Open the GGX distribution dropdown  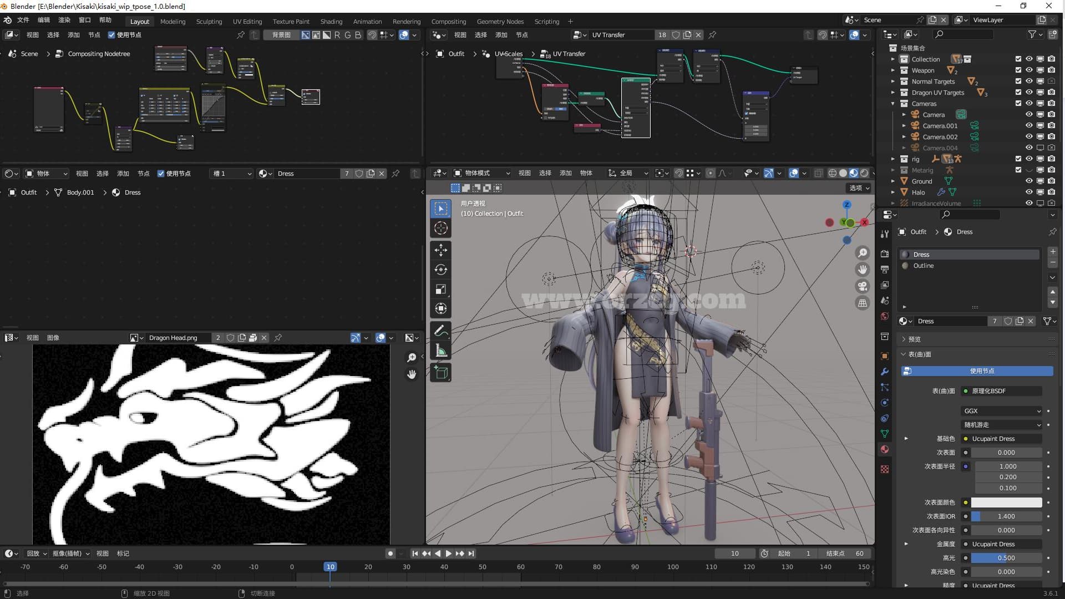click(1002, 411)
